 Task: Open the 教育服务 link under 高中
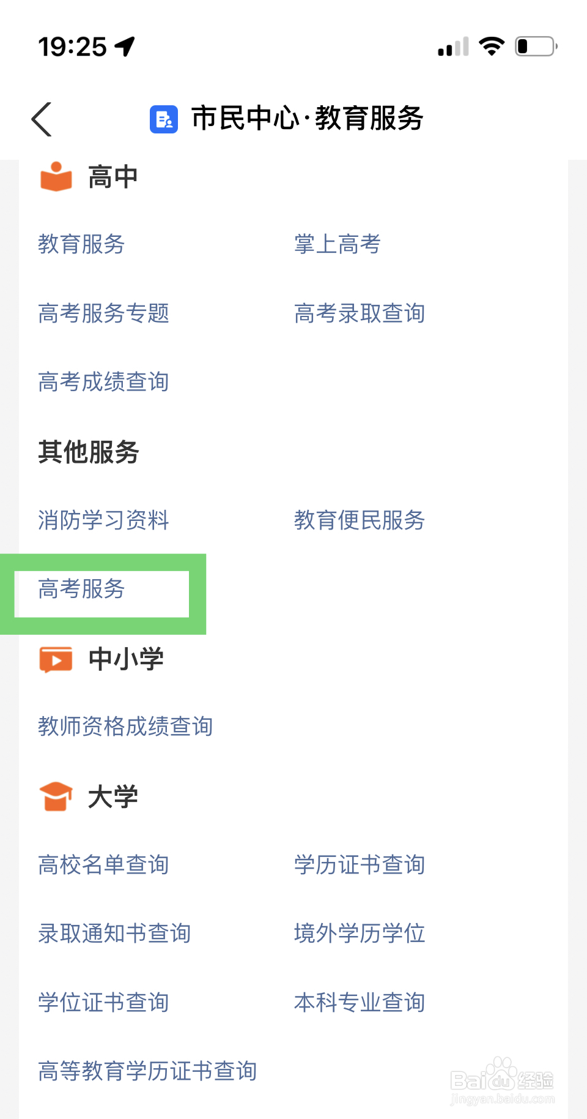point(81,244)
